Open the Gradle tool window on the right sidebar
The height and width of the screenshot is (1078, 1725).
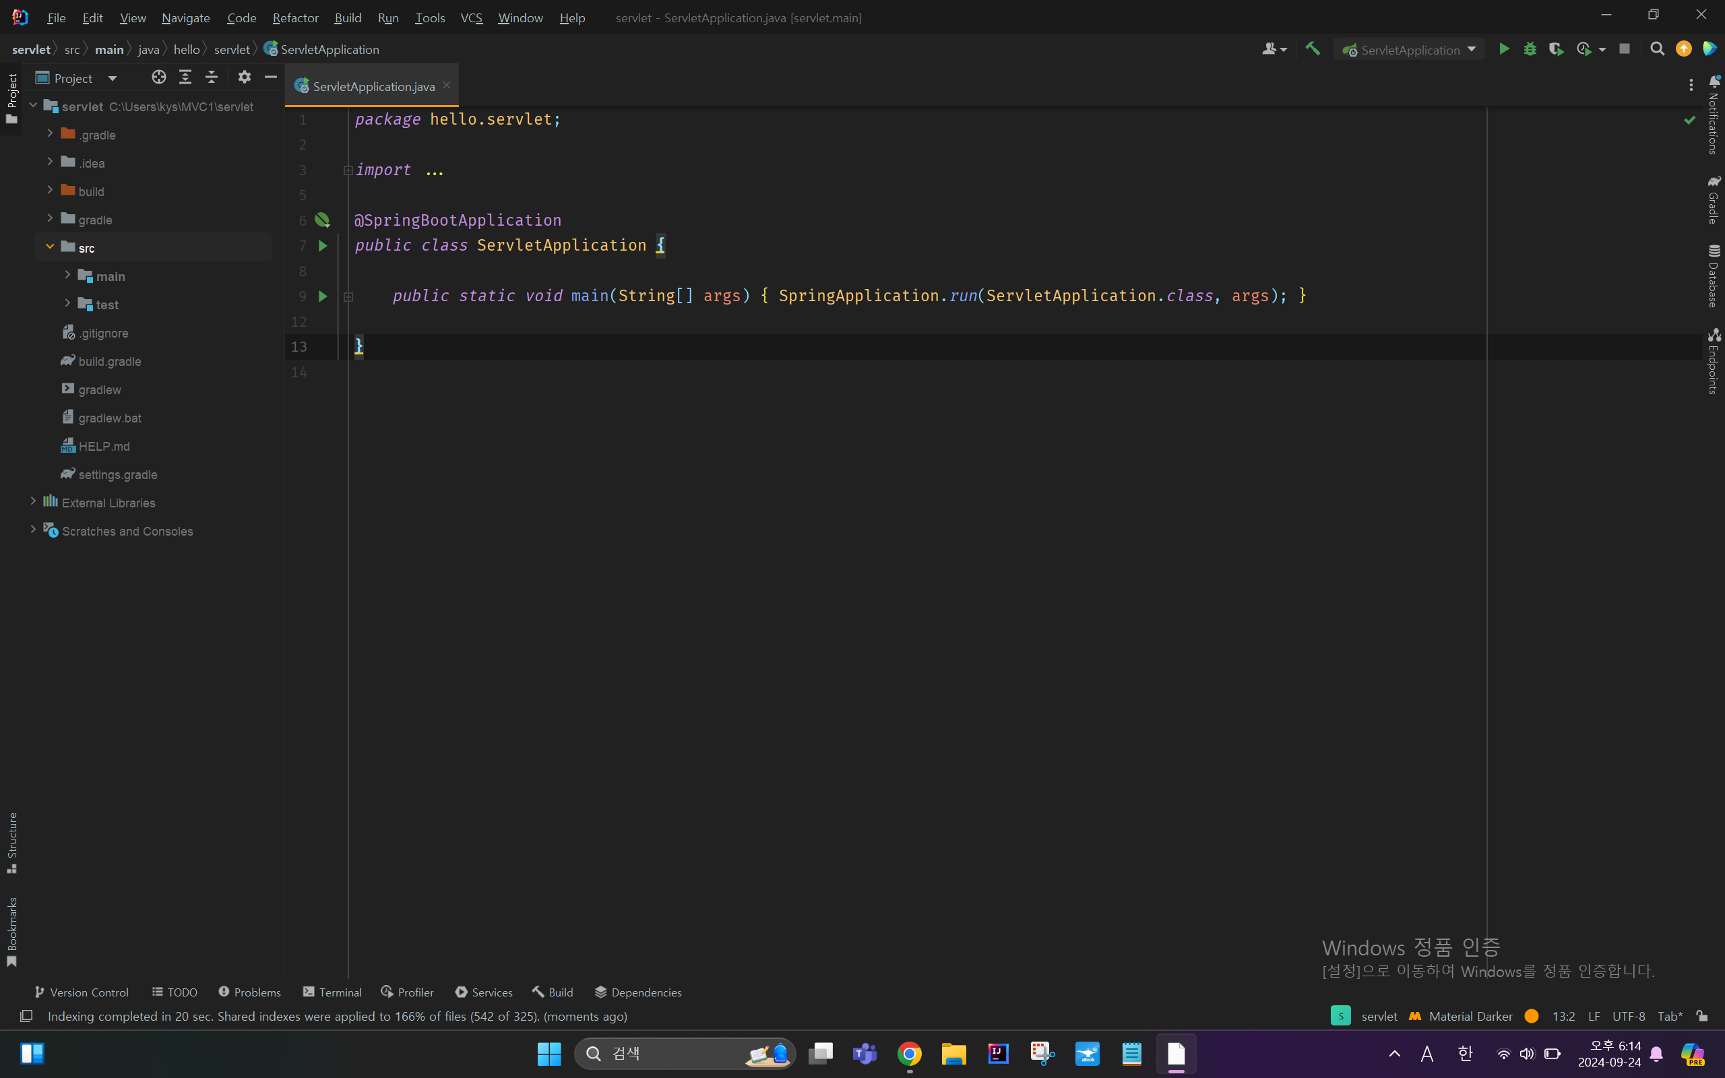[1714, 200]
